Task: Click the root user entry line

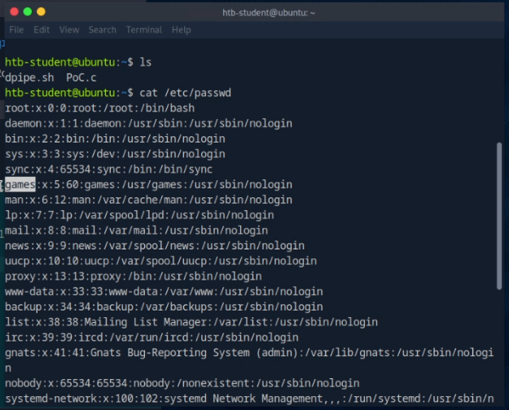Action: [99, 108]
